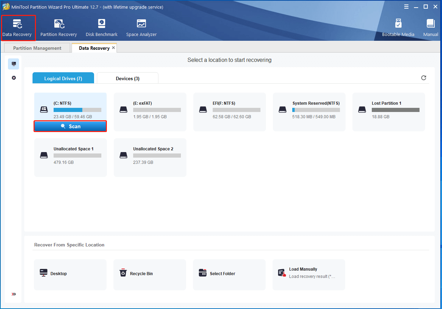This screenshot has width=442, height=309.
Task: Open the Disk Benchmark tool
Action: coord(101,28)
